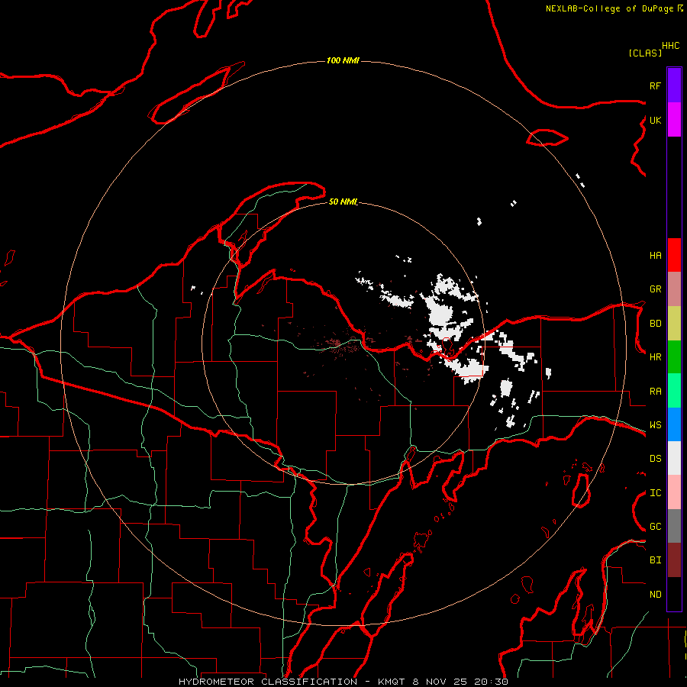687x687 pixels.
Task: Click the 8 NOV 25 date text
Action: [440, 682]
